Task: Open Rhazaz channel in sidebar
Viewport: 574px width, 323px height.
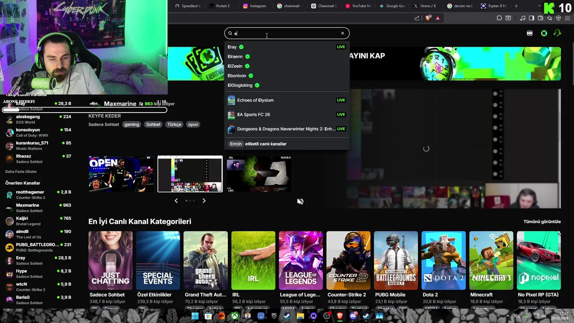Action: (38, 158)
